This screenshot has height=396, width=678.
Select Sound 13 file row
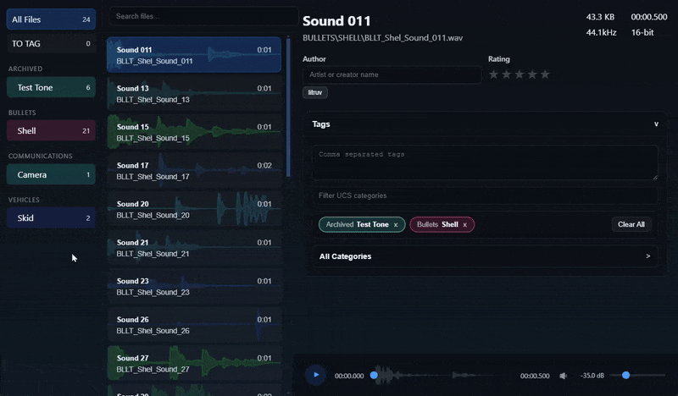pyautogui.click(x=194, y=94)
